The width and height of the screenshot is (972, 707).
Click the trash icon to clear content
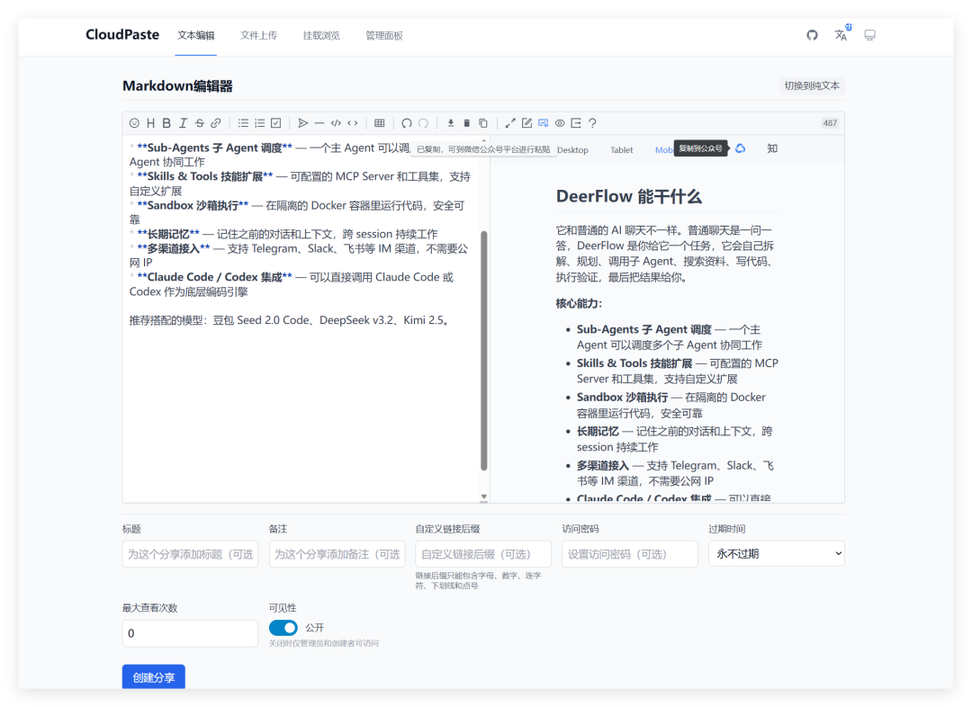(x=466, y=123)
